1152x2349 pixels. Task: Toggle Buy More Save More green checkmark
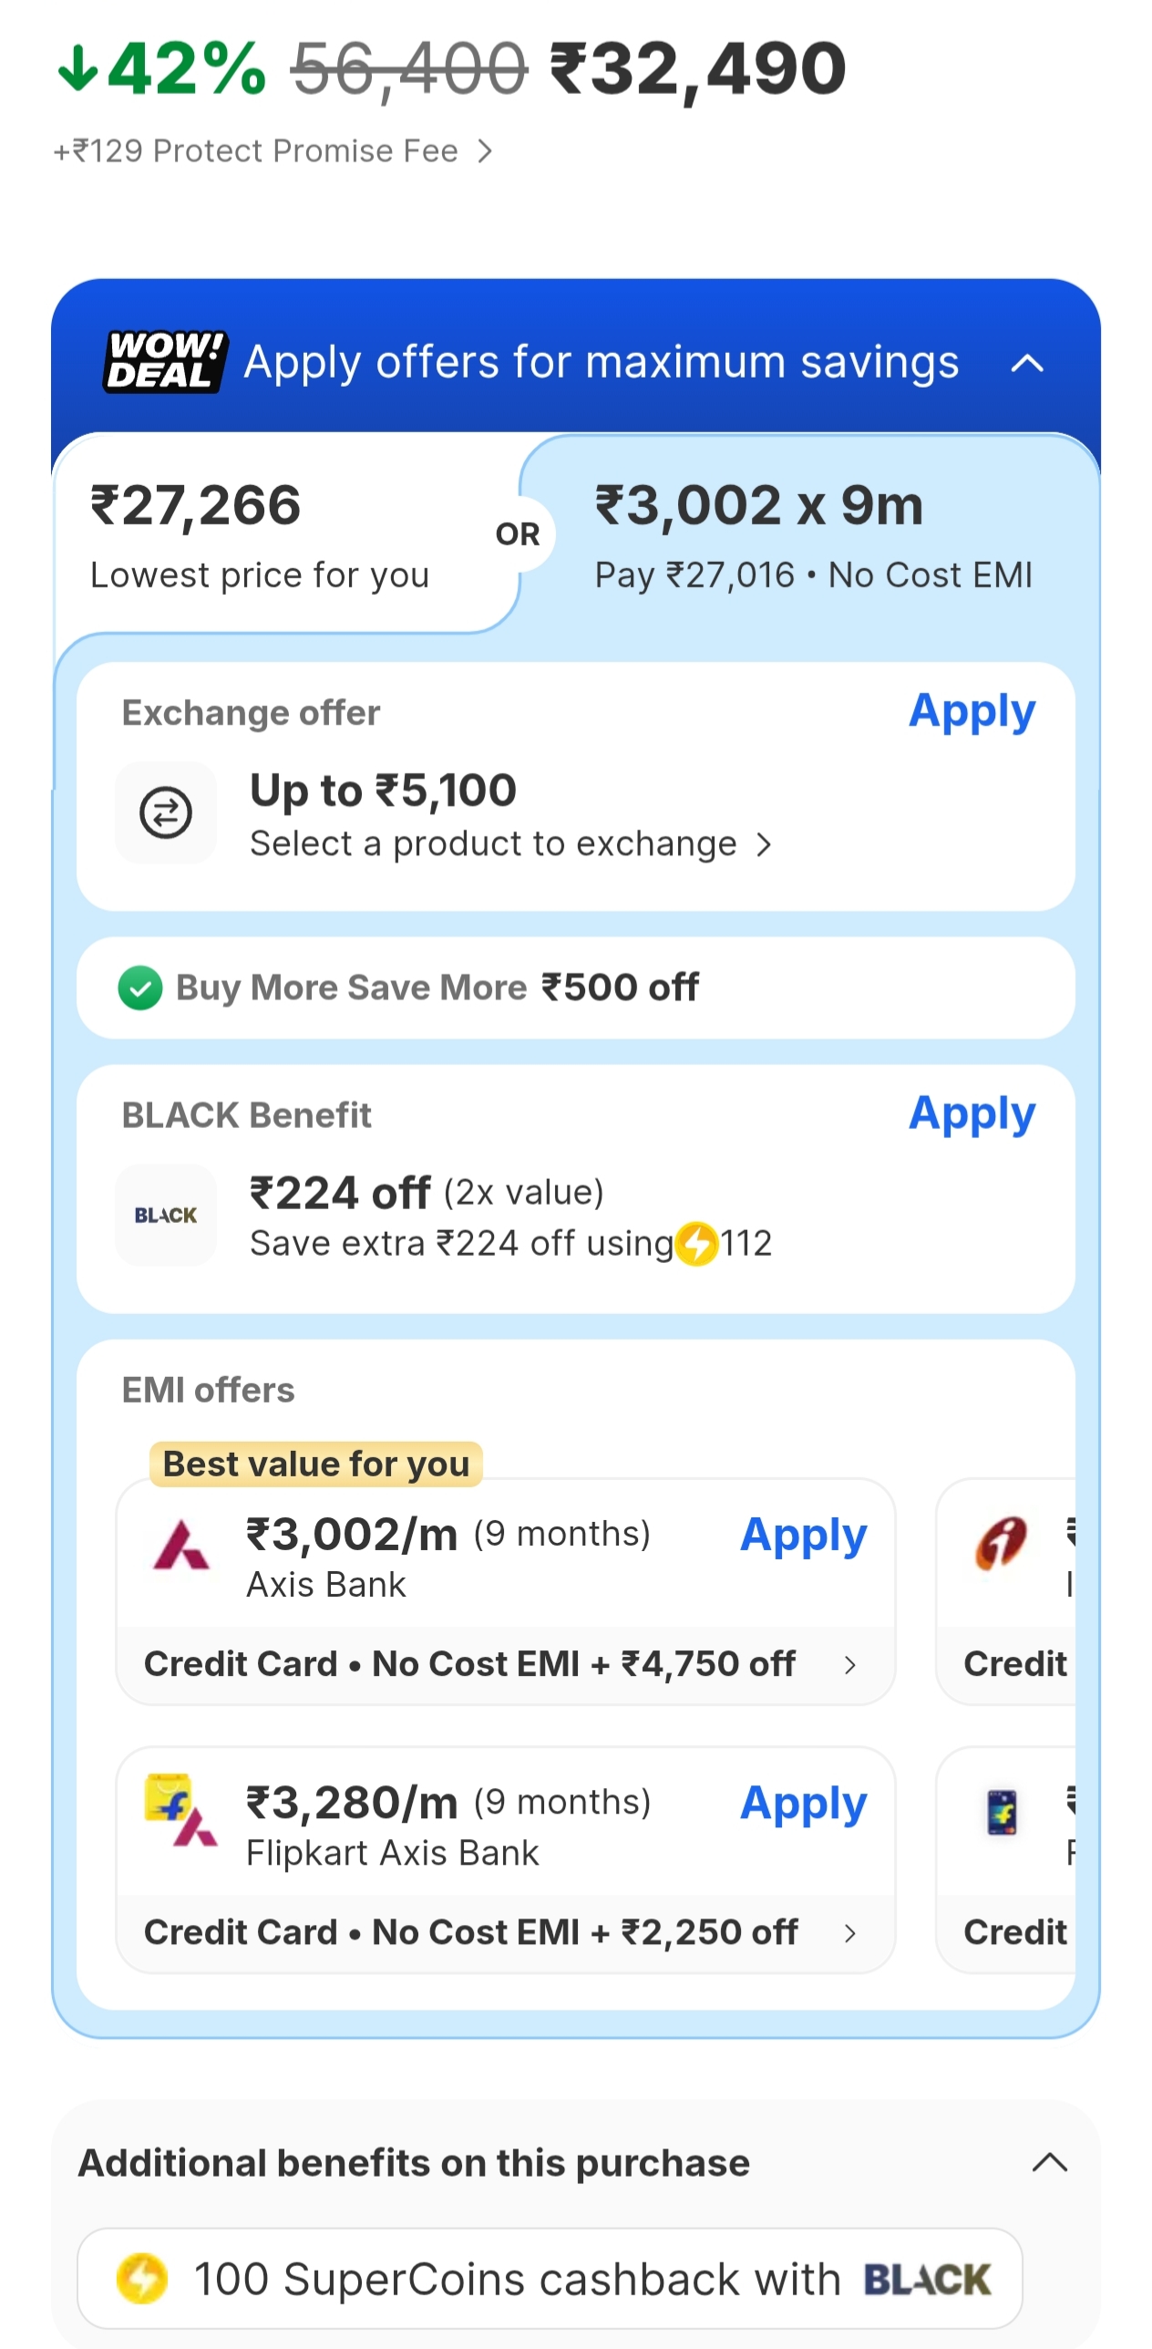coord(140,988)
